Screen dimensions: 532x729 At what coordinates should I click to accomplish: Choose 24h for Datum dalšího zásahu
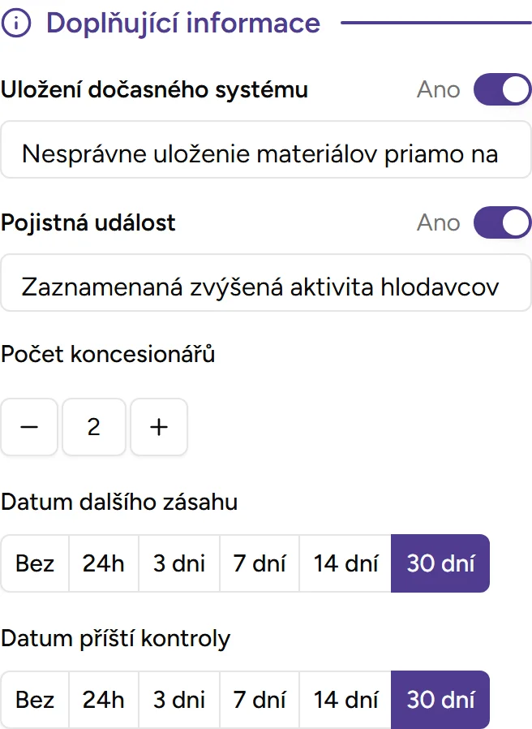click(x=103, y=563)
